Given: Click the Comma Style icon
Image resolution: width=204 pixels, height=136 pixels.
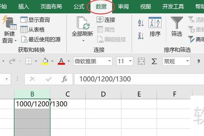Looking at the screenshot, I should 199,61.
